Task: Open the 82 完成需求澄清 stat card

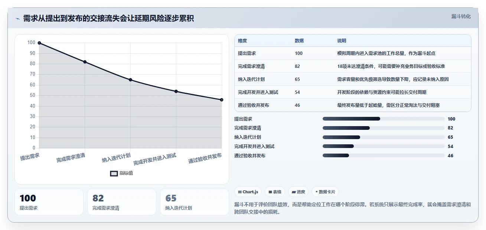Action: point(122,202)
